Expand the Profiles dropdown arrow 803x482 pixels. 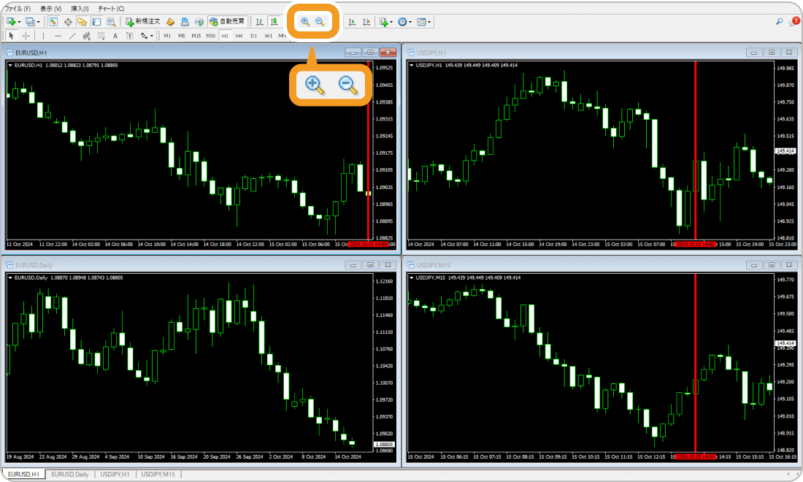coord(39,22)
